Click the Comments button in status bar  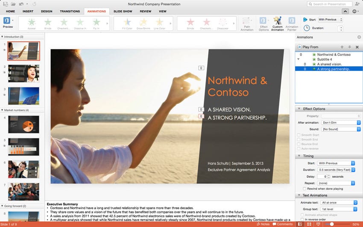coord(282,224)
